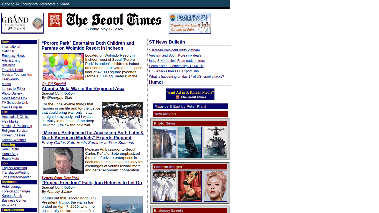Image resolution: width=379 pixels, height=213 pixels.
Task: Open Korean Stock link
Action: (x=12, y=196)
